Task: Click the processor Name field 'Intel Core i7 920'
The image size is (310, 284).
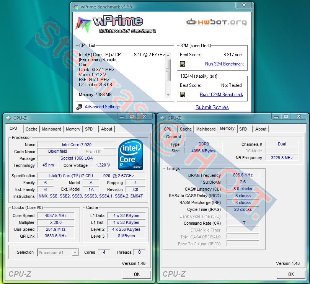Action: pyautogui.click(x=77, y=145)
